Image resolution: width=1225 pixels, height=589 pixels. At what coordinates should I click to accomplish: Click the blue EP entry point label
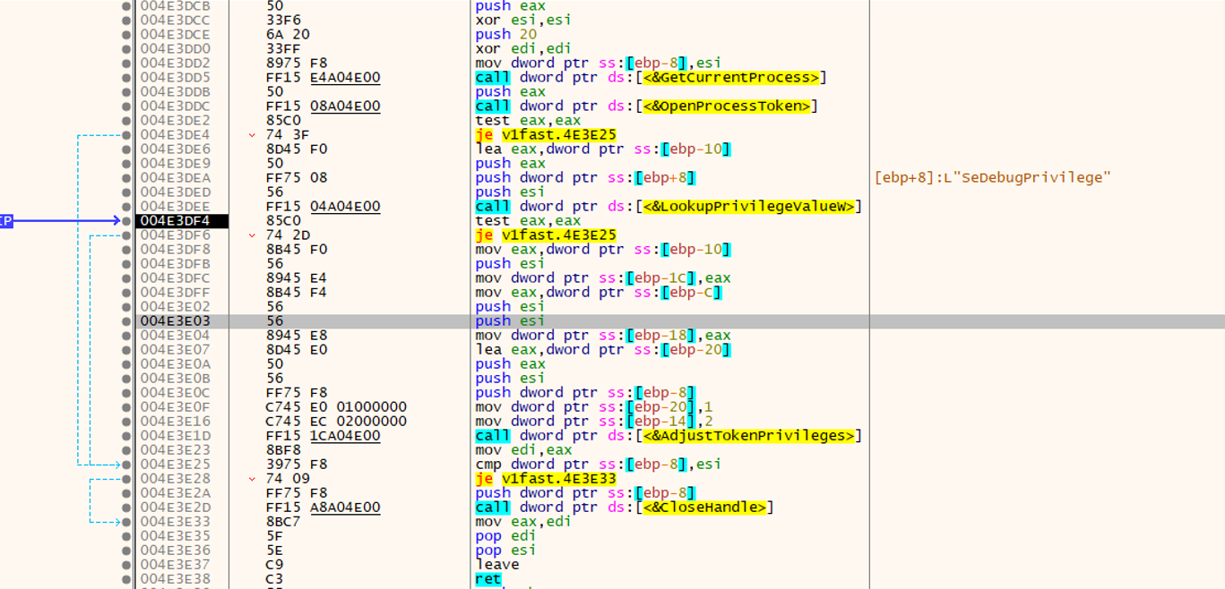[x=5, y=220]
